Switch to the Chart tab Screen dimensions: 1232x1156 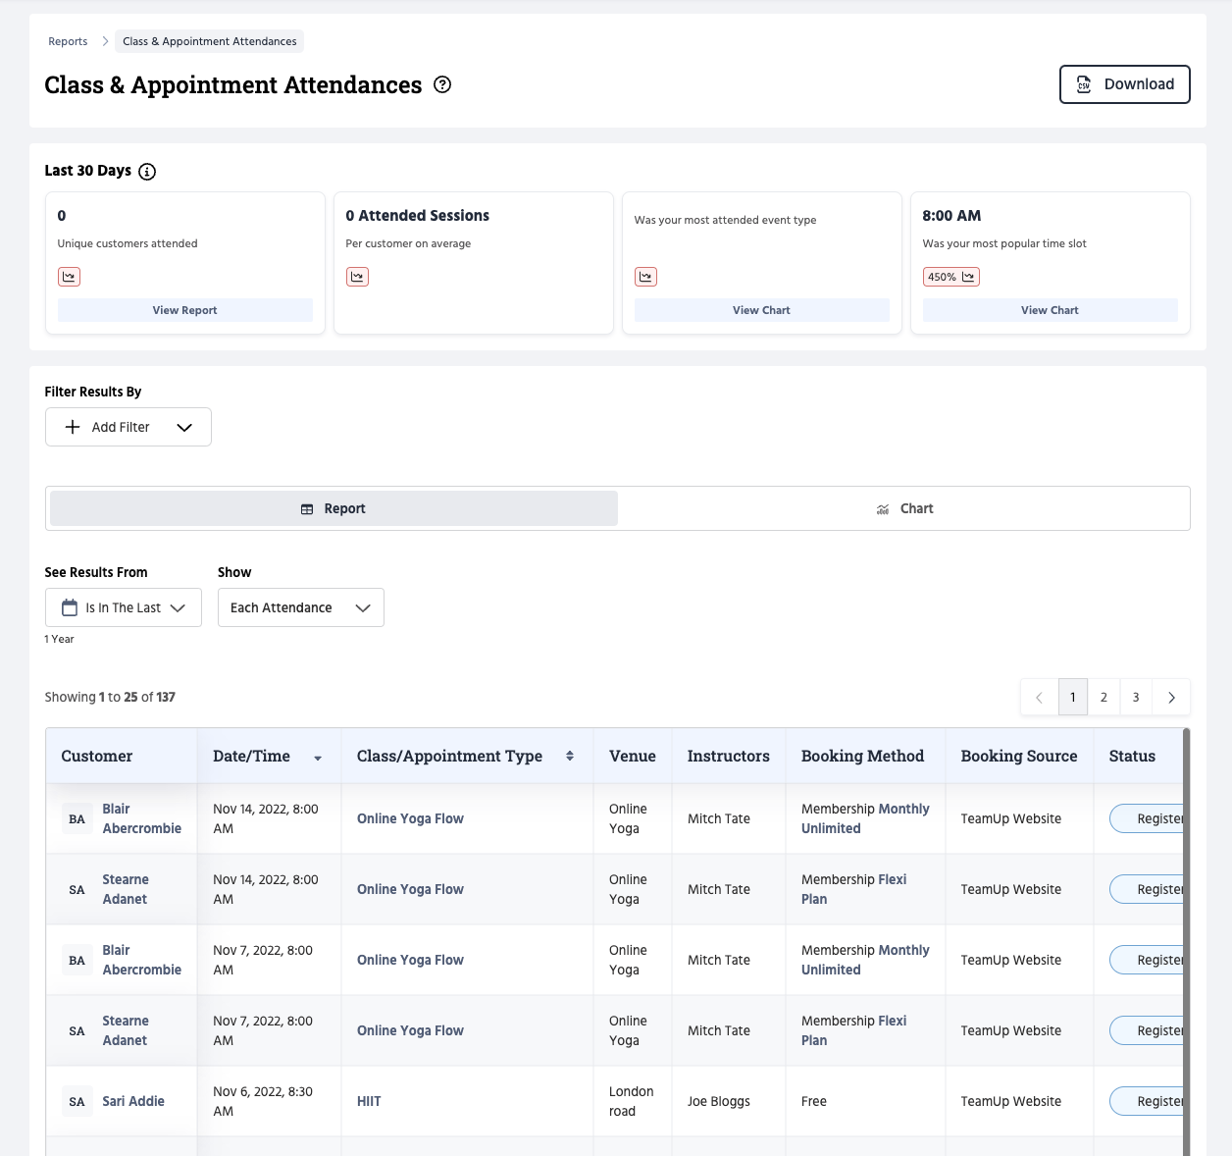pyautogui.click(x=903, y=508)
